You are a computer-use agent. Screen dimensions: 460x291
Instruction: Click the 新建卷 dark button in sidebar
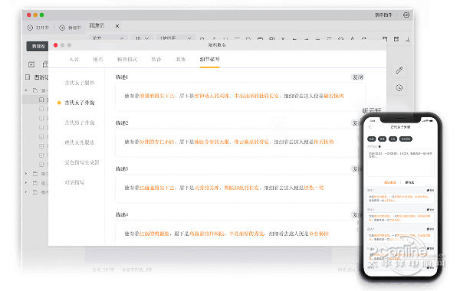(x=38, y=46)
